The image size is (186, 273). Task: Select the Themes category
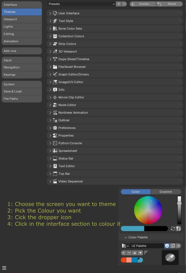[x=22, y=12]
